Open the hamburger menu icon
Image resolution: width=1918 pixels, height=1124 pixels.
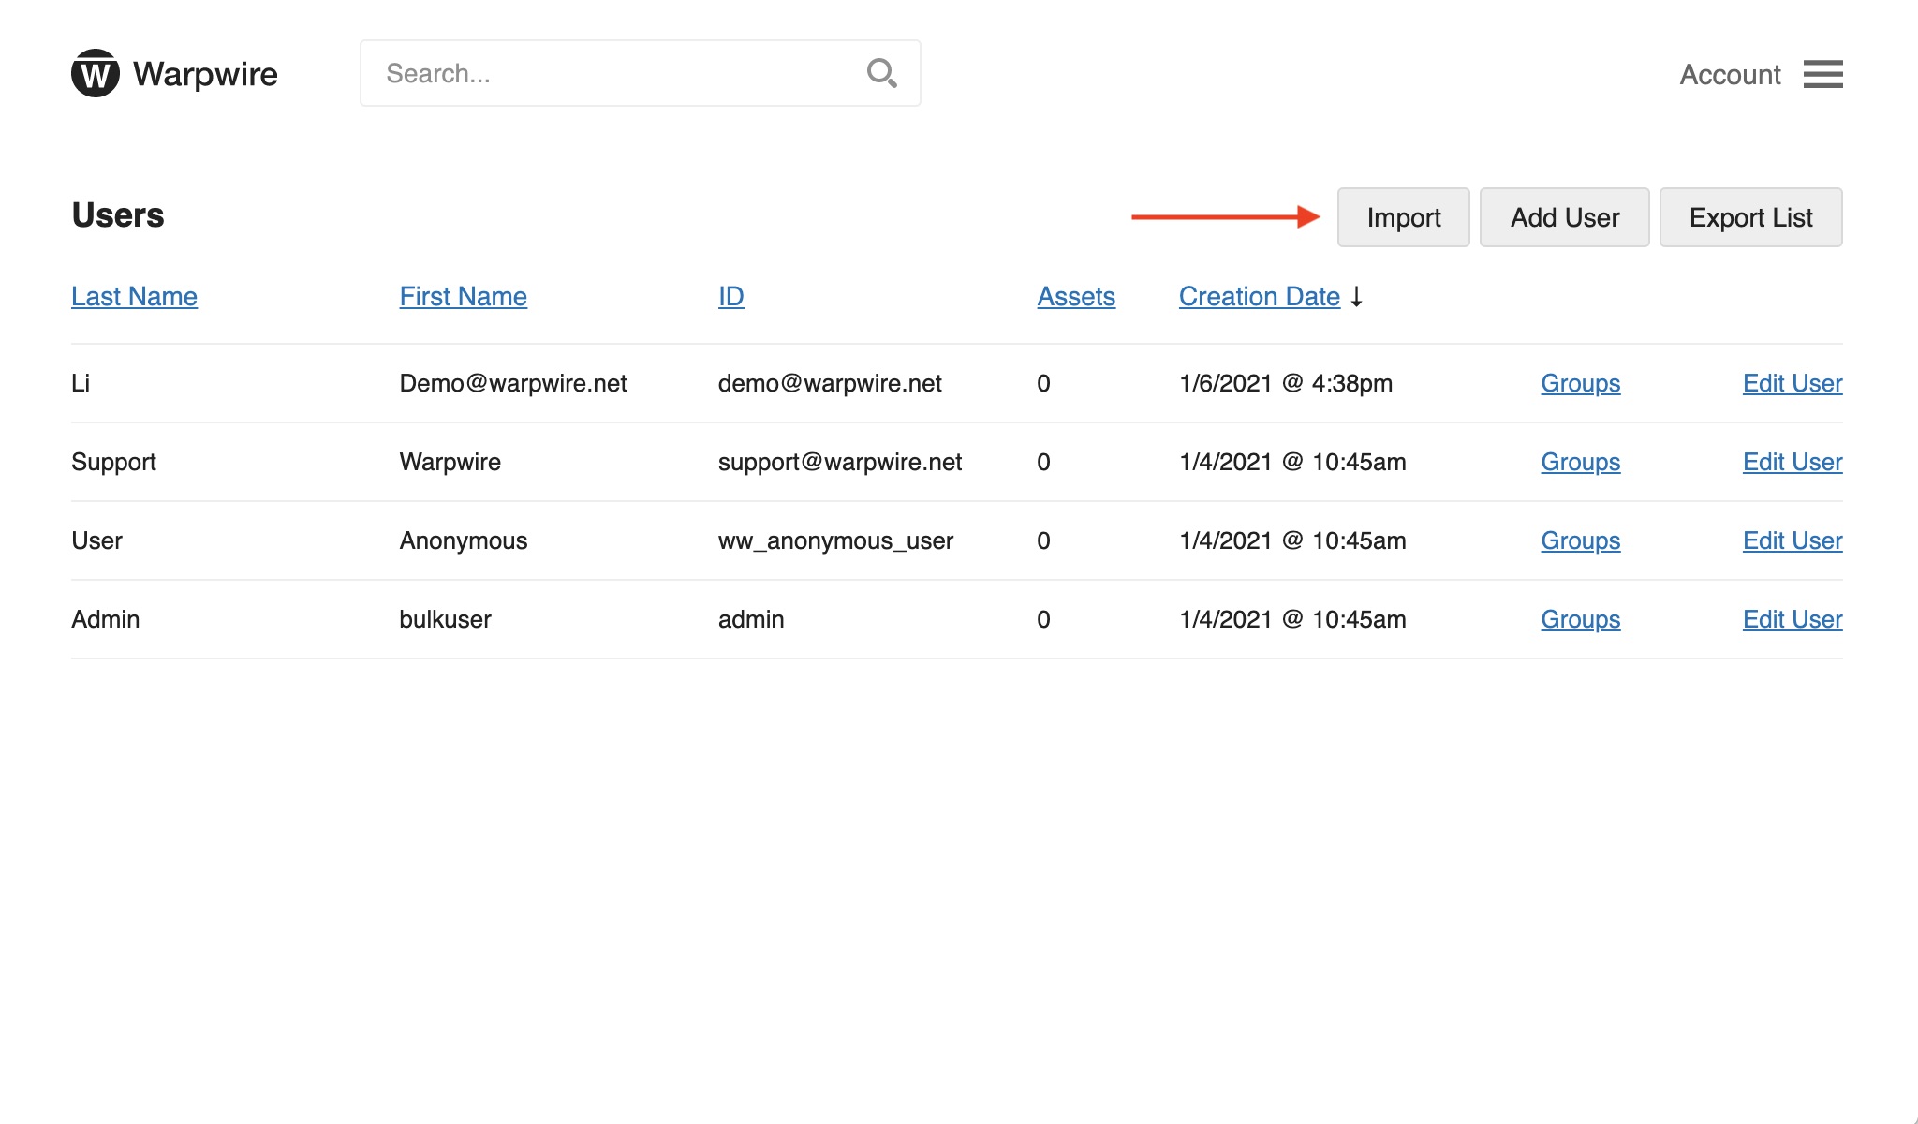point(1822,74)
